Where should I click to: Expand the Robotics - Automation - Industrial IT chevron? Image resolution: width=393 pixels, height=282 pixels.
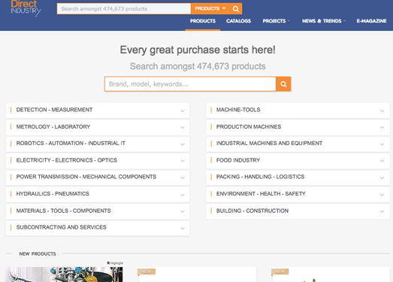[183, 144]
